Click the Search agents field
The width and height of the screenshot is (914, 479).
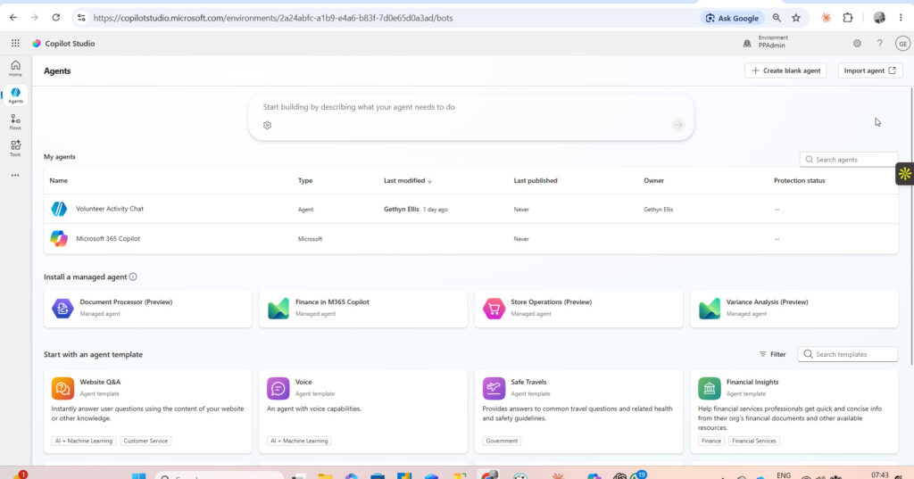[849, 160]
